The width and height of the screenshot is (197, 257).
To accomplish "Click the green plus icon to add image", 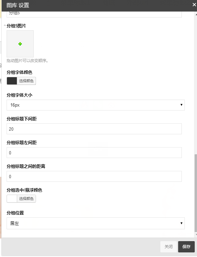I will (x=20, y=44).
